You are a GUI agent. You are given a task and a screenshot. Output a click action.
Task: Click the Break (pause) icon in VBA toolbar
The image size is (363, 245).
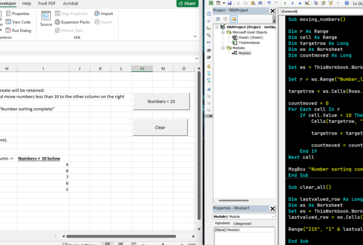[292, 3]
